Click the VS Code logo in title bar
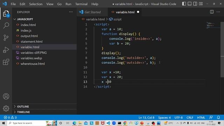The height and width of the screenshot is (126, 224). click(x=5, y=4)
